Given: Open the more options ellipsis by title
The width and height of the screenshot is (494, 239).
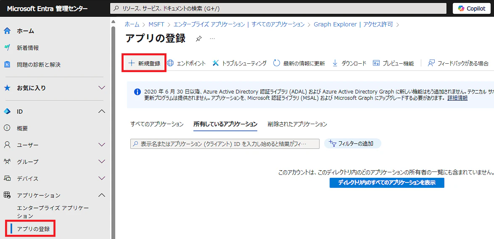Looking at the screenshot, I should pos(212,39).
